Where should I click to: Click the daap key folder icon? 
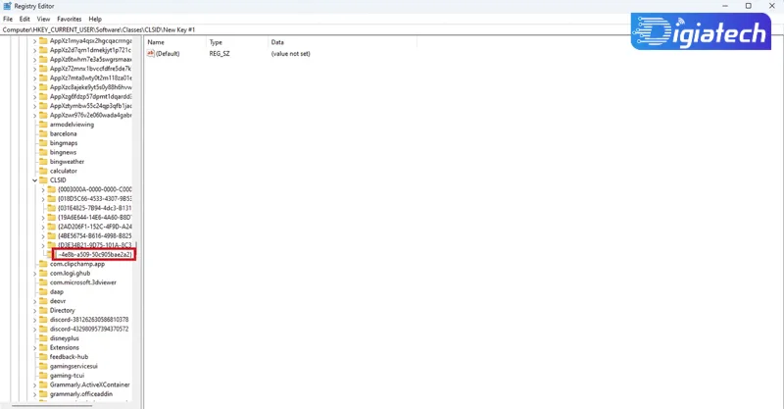pos(43,292)
